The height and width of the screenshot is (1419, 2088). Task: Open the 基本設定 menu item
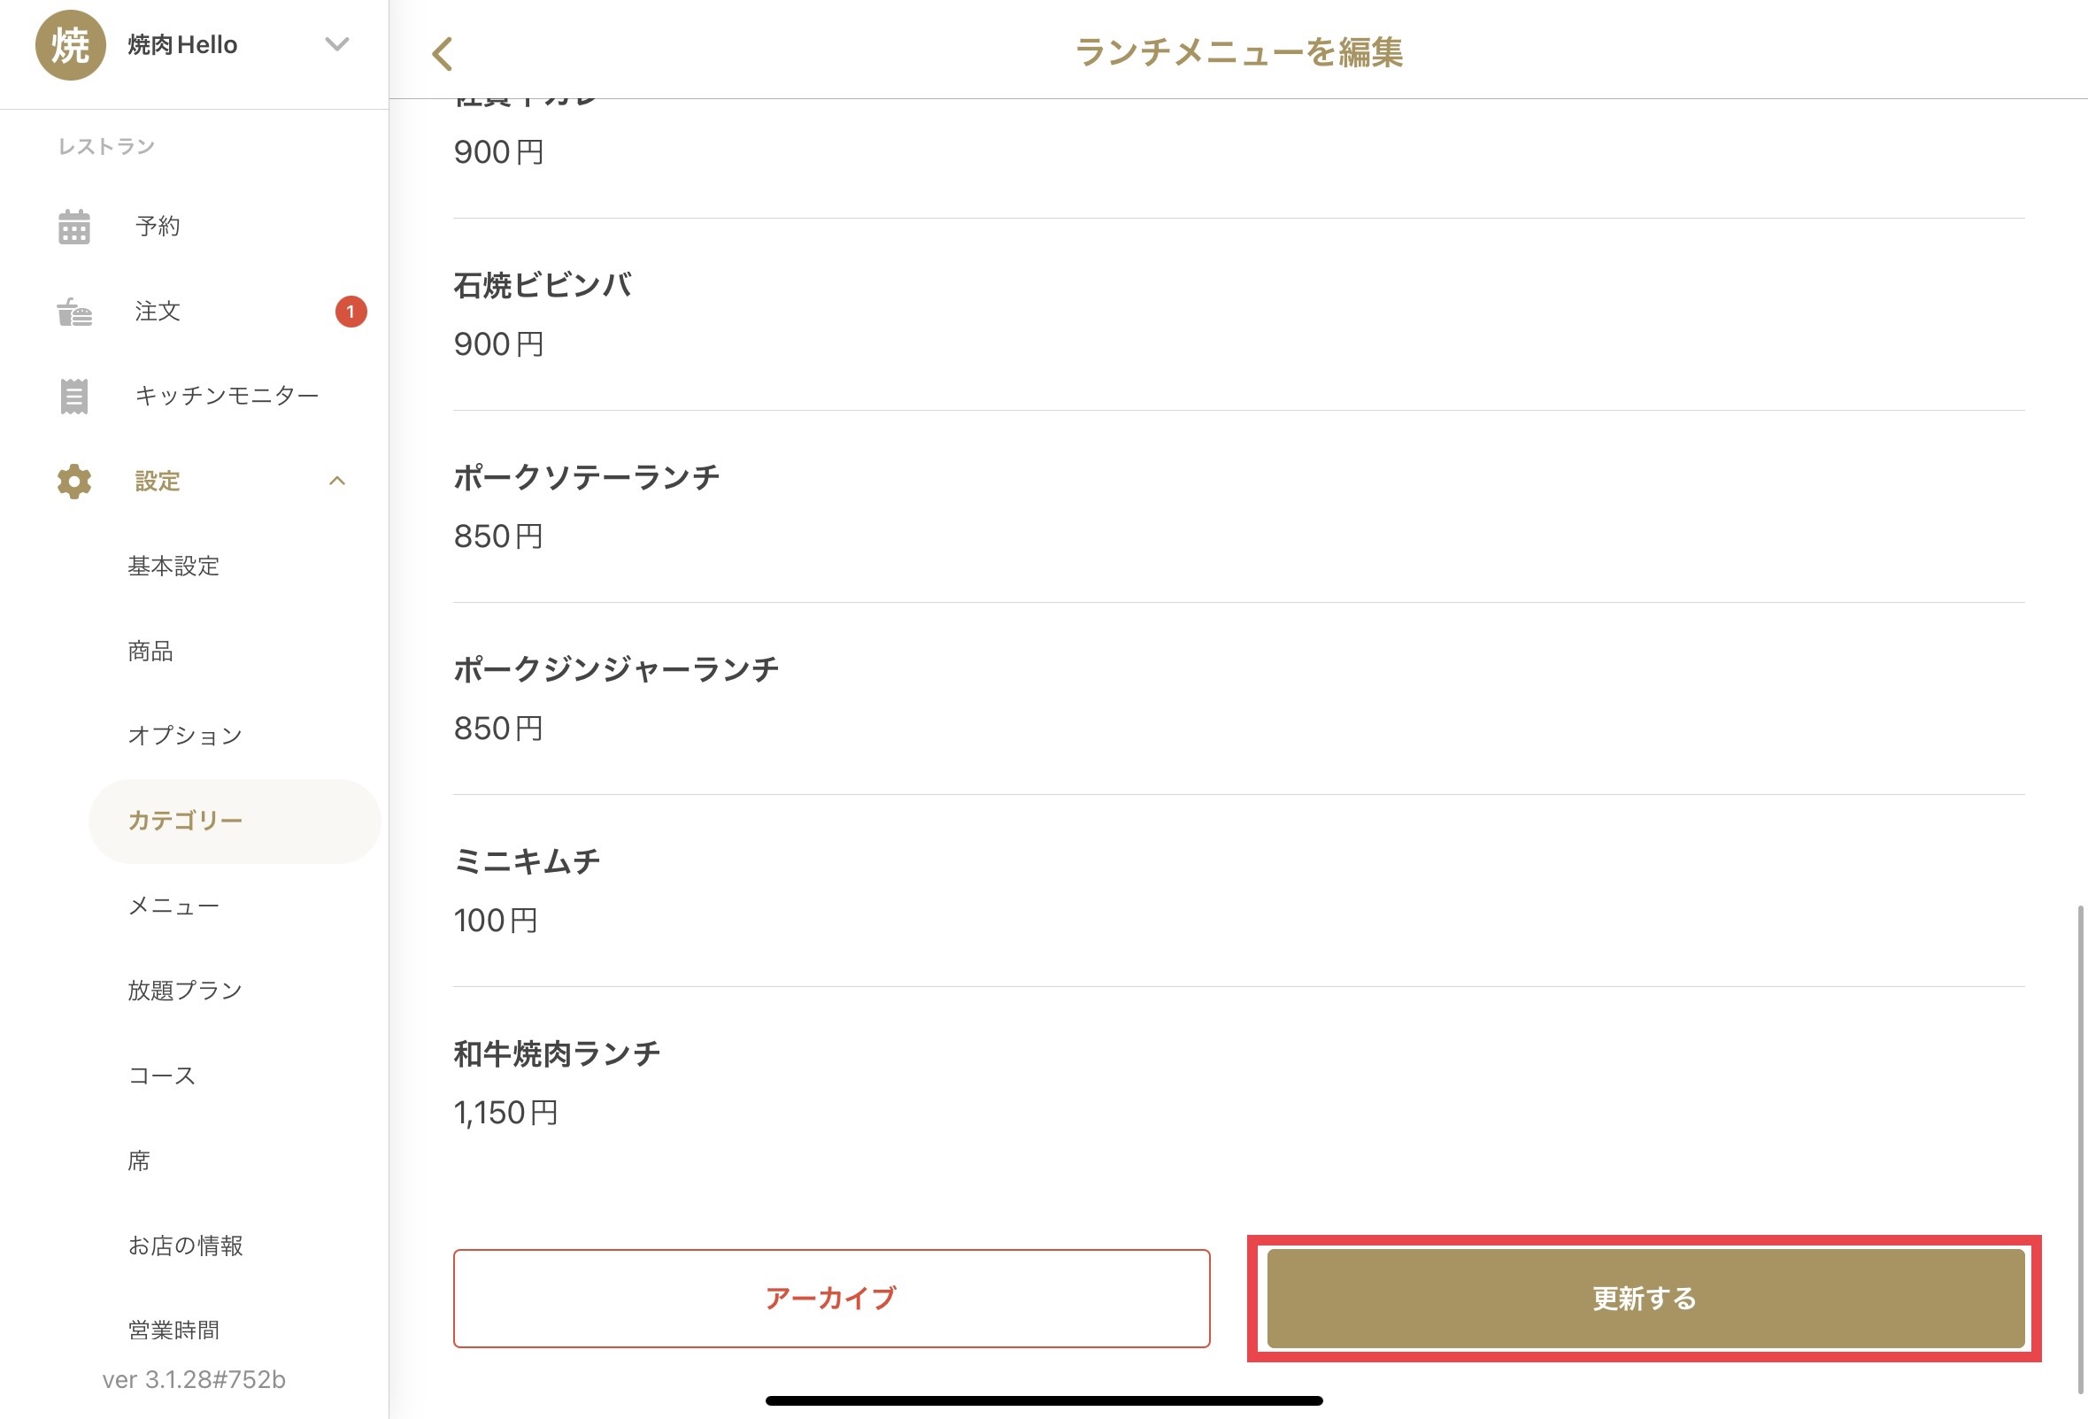(173, 567)
